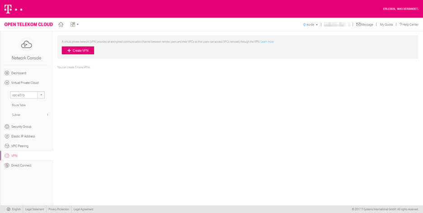Click the Security Group icon
Viewport: 423px width, 213px height.
[x=7, y=127]
